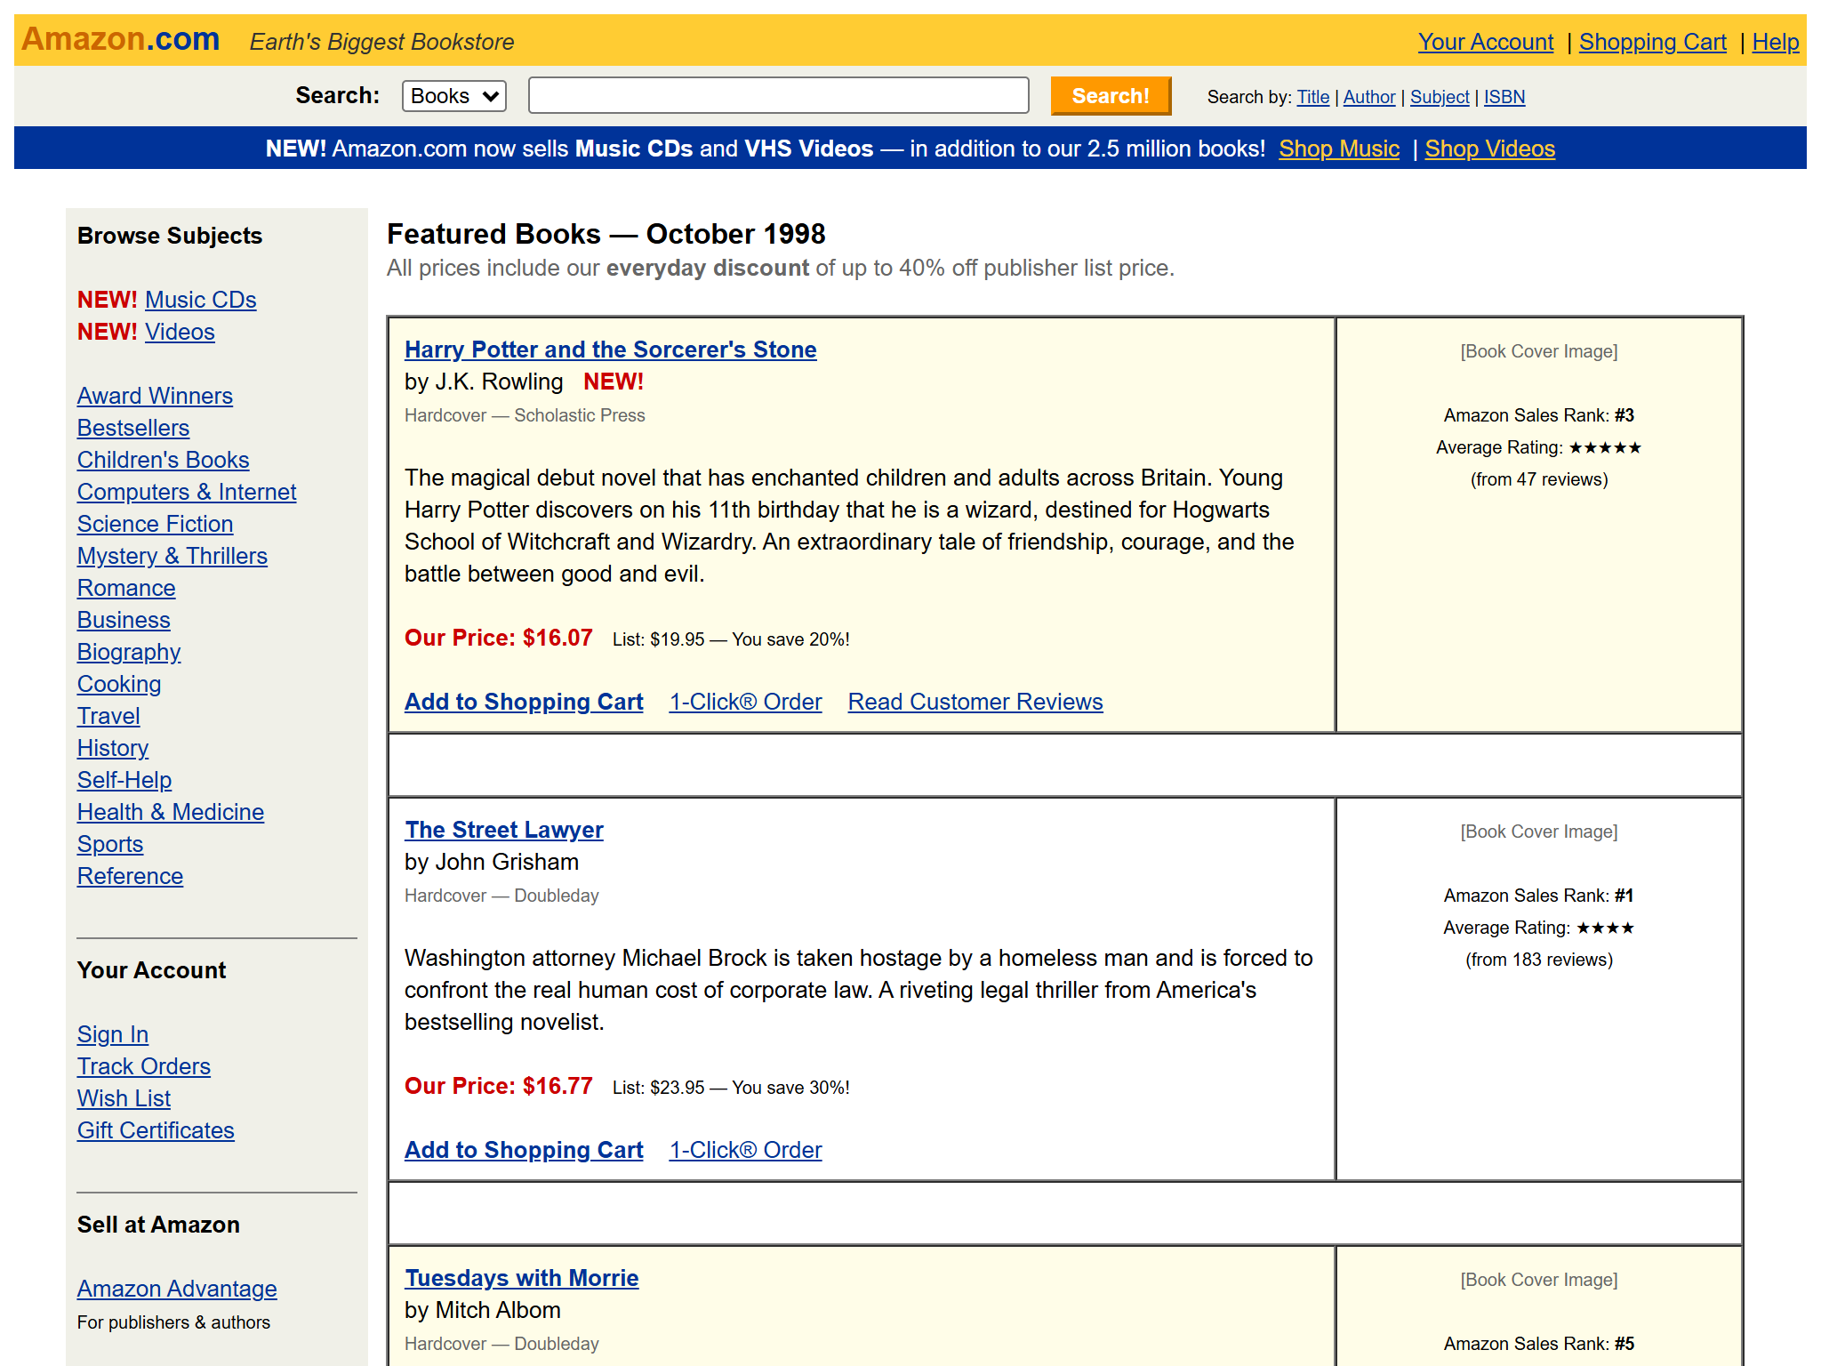Image resolution: width=1821 pixels, height=1366 pixels.
Task: View the Shopping Cart
Action: [x=1652, y=42]
